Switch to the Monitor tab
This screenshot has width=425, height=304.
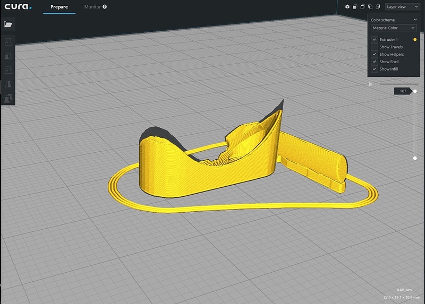(92, 7)
